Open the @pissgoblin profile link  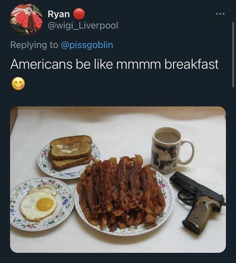(x=87, y=45)
